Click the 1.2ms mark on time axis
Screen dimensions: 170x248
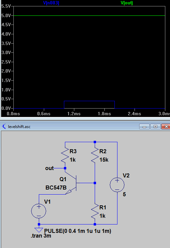pyautogui.click(x=74, y=114)
